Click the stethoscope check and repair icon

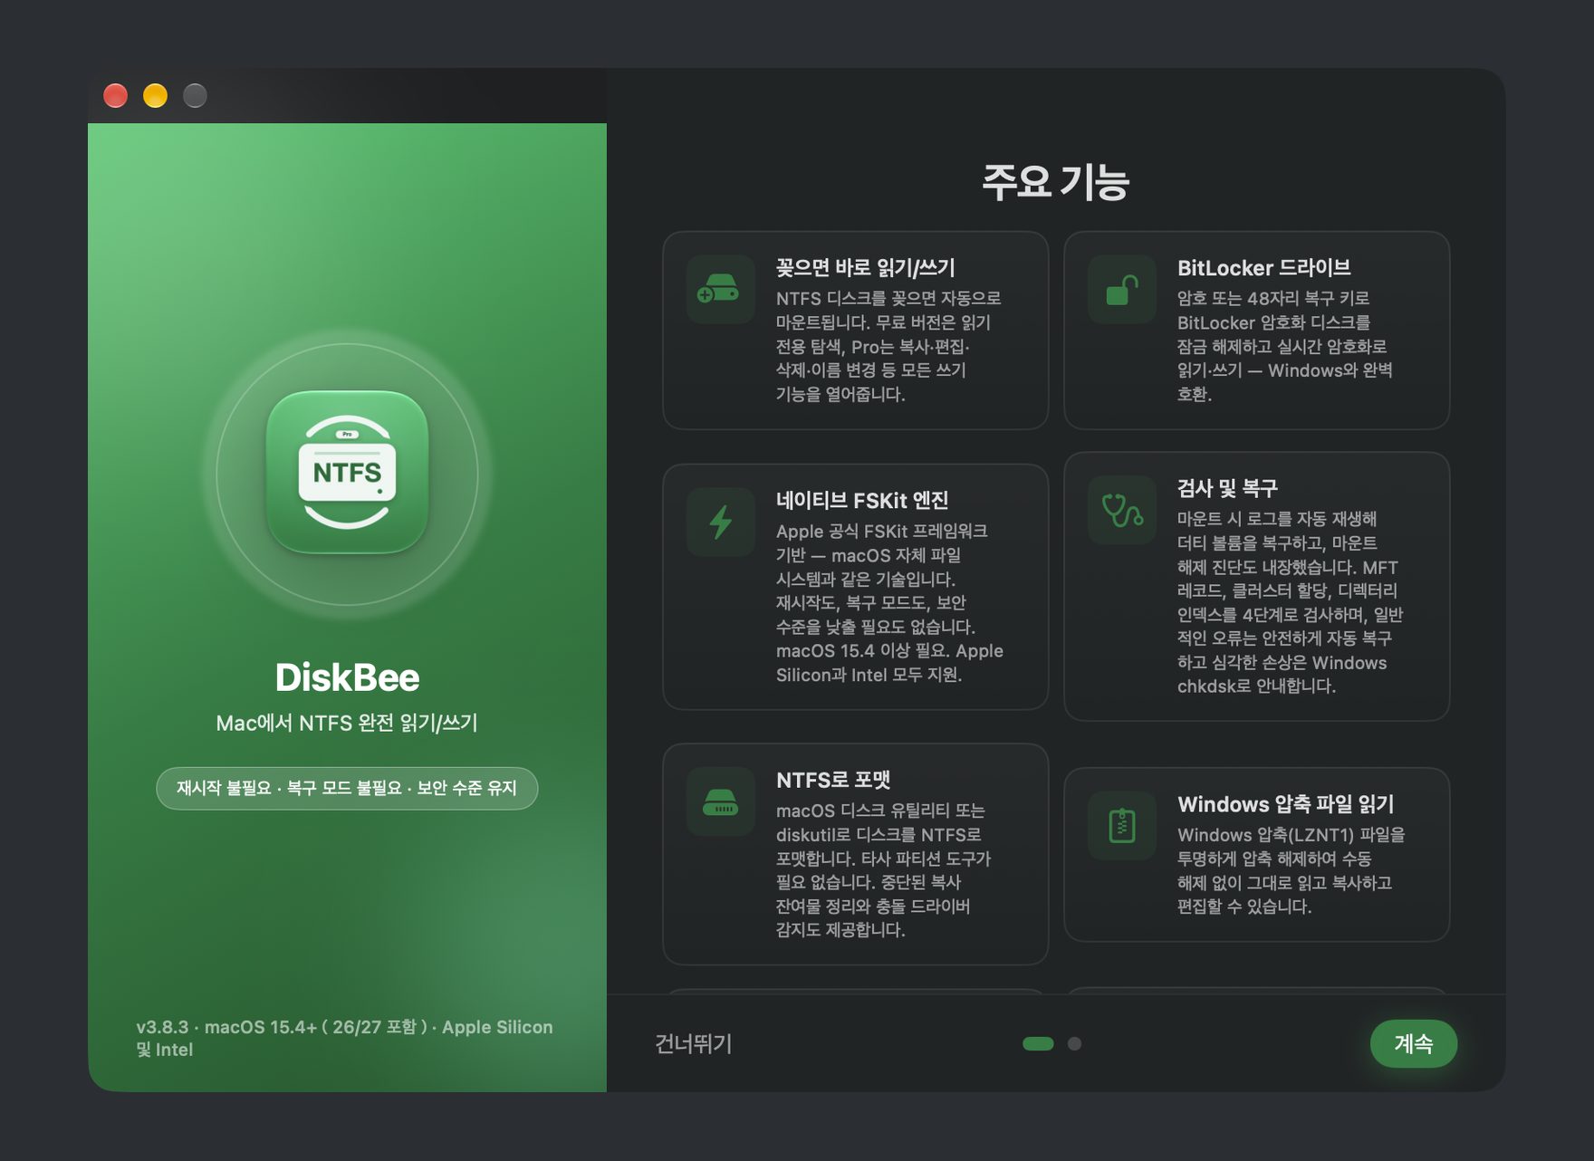pos(1122,510)
